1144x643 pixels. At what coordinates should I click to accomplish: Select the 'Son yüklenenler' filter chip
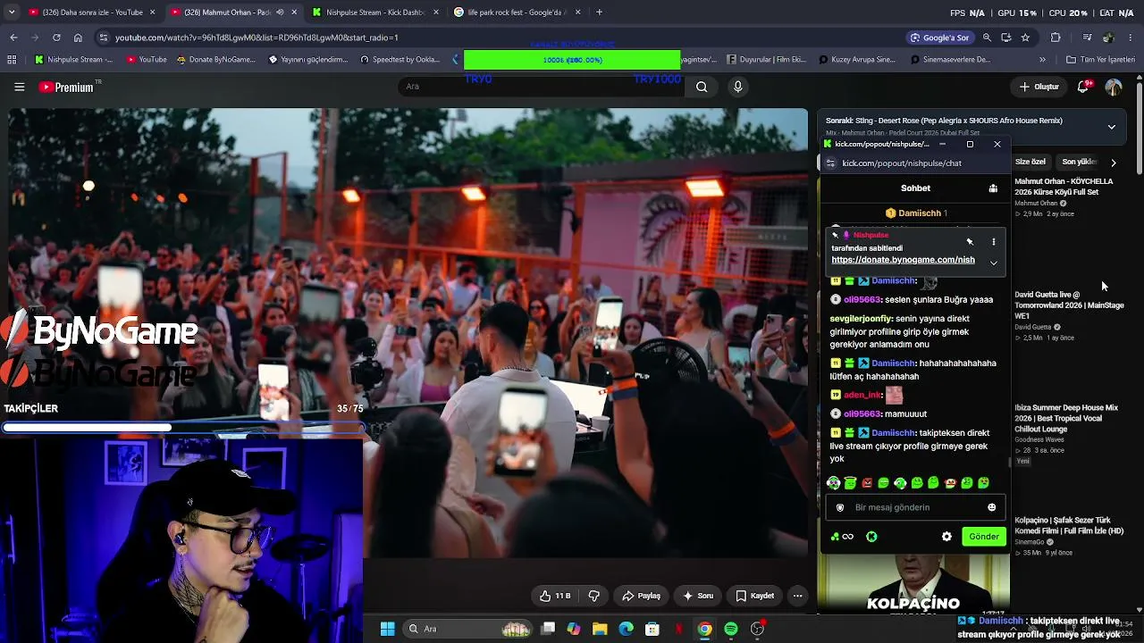pyautogui.click(x=1078, y=162)
